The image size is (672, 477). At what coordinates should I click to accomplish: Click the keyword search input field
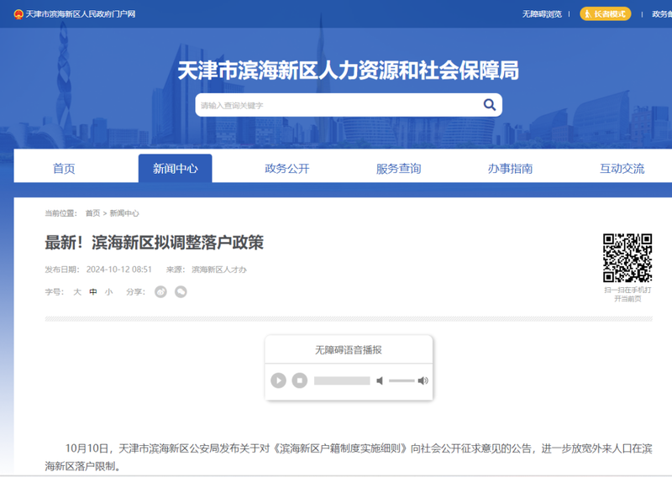point(336,105)
